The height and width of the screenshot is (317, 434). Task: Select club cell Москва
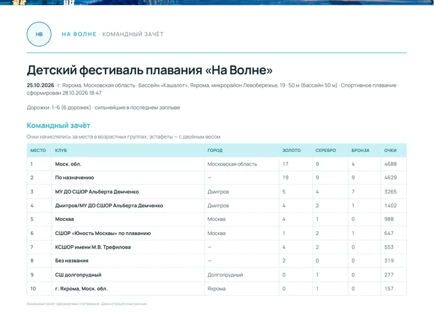pyautogui.click(x=65, y=219)
